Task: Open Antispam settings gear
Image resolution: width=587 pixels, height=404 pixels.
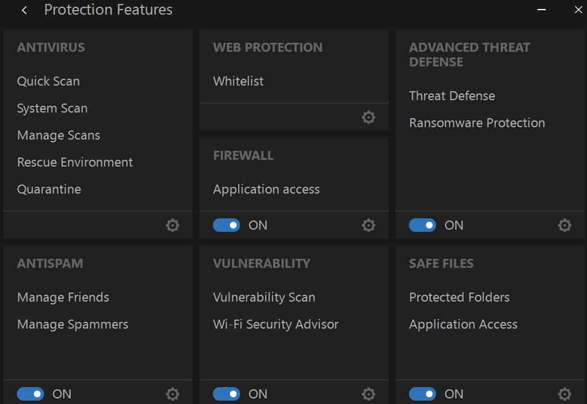Action: [x=172, y=394]
